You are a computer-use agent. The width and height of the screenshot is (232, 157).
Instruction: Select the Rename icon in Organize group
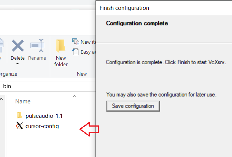tap(37, 45)
